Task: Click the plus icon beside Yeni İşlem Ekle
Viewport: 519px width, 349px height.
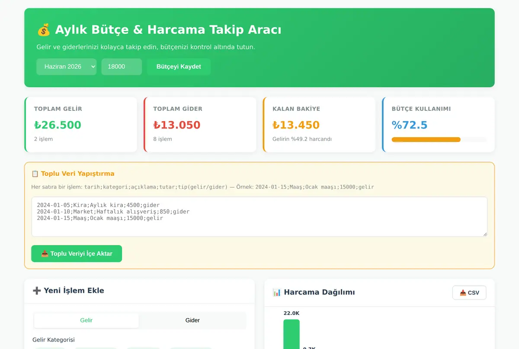Action: (37, 291)
